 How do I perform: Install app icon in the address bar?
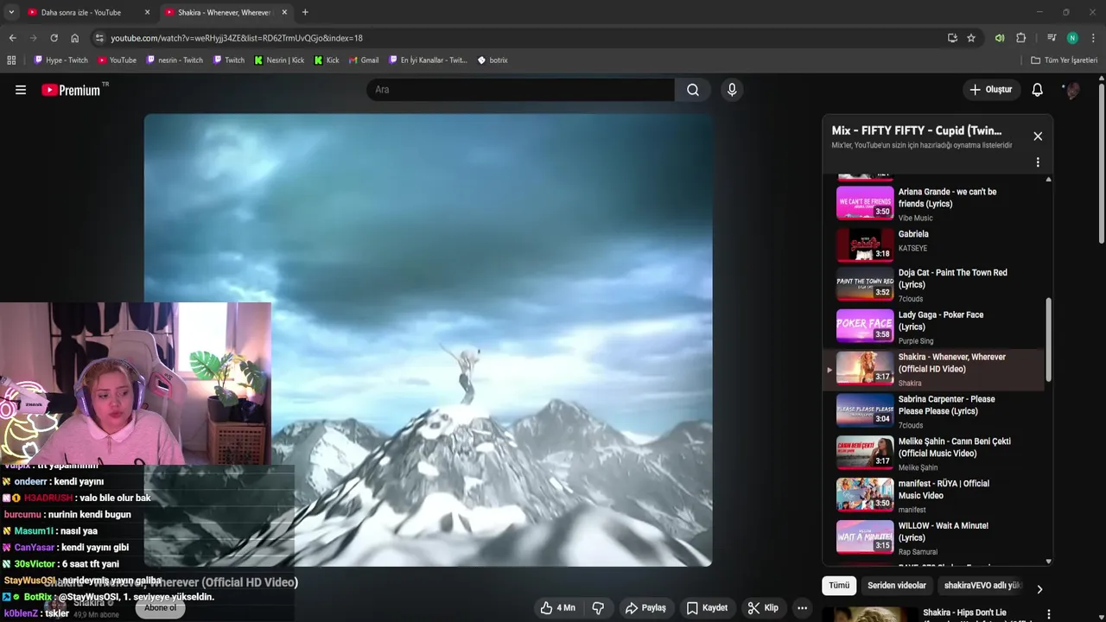(x=952, y=38)
